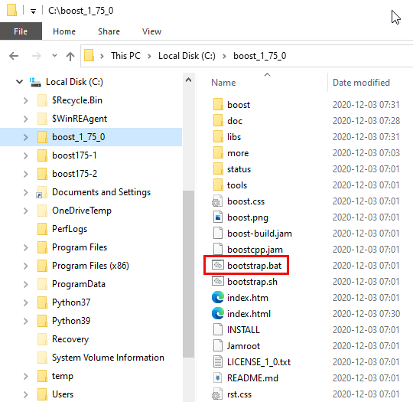Select the temp folder in the tree
The image size is (413, 402).
pyautogui.click(x=63, y=376)
